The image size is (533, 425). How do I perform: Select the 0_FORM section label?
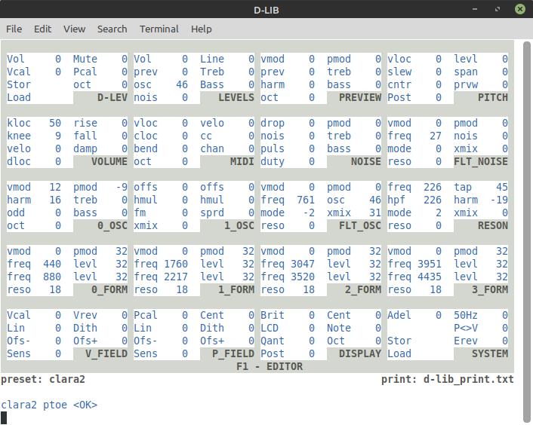coord(109,290)
